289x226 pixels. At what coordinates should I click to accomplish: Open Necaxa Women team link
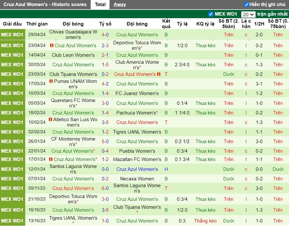[137, 179]
